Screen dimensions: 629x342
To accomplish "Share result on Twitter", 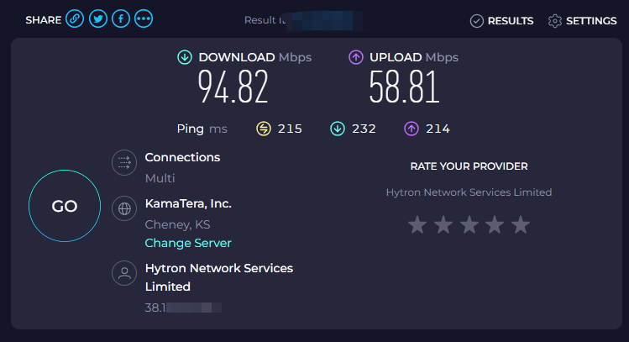I will point(97,19).
